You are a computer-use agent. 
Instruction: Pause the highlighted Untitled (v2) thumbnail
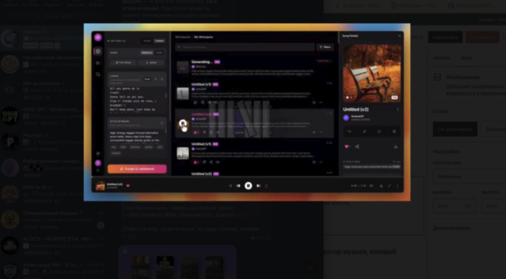point(183,124)
